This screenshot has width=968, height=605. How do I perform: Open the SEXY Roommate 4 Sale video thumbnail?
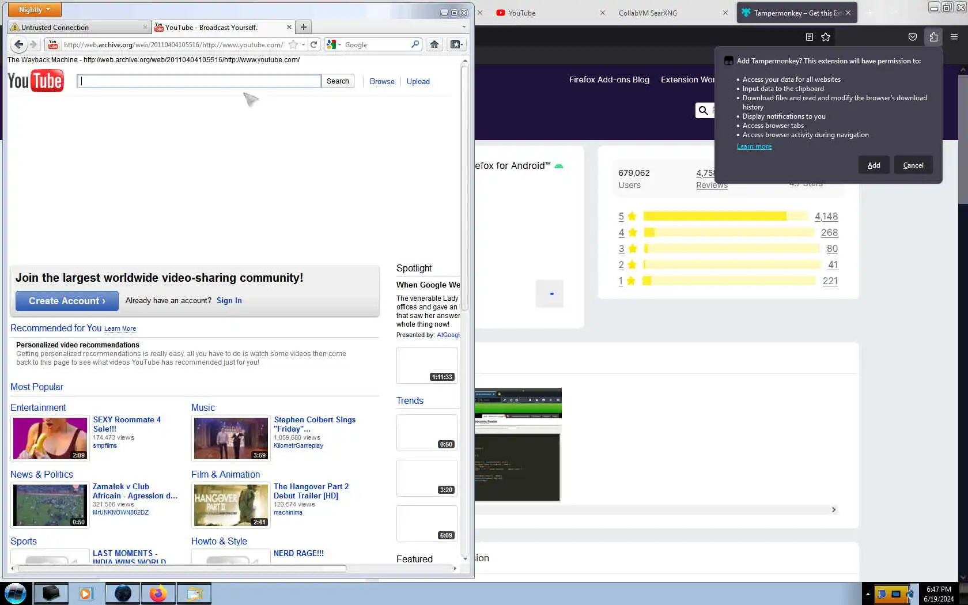click(50, 438)
